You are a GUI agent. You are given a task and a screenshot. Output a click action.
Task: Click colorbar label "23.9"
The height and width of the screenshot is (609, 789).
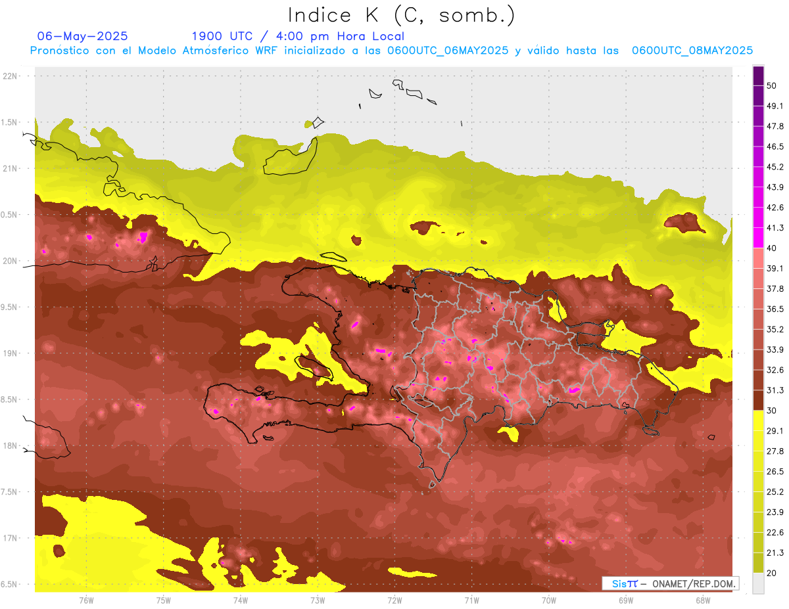point(775,512)
